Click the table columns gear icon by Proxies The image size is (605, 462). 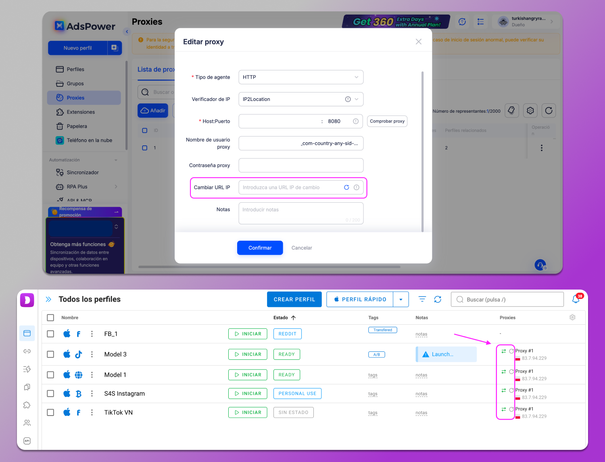pyautogui.click(x=572, y=317)
